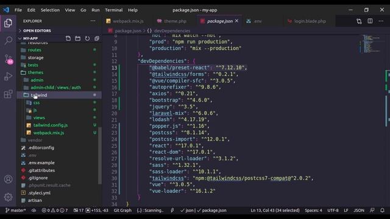Screen dimensions: 390x219
Task: Change end of line sequence LF
Action: (x=346, y=210)
